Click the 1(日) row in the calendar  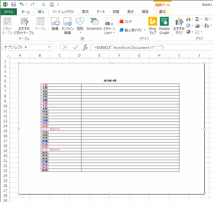click(x=110, y=85)
